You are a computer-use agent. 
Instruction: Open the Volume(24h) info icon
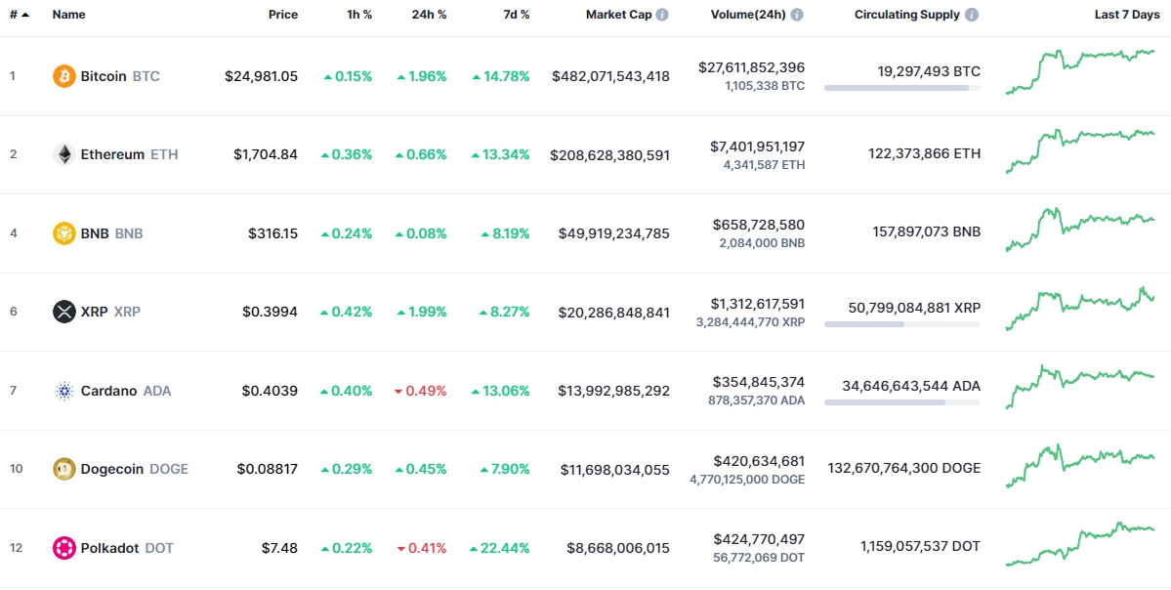coord(798,15)
